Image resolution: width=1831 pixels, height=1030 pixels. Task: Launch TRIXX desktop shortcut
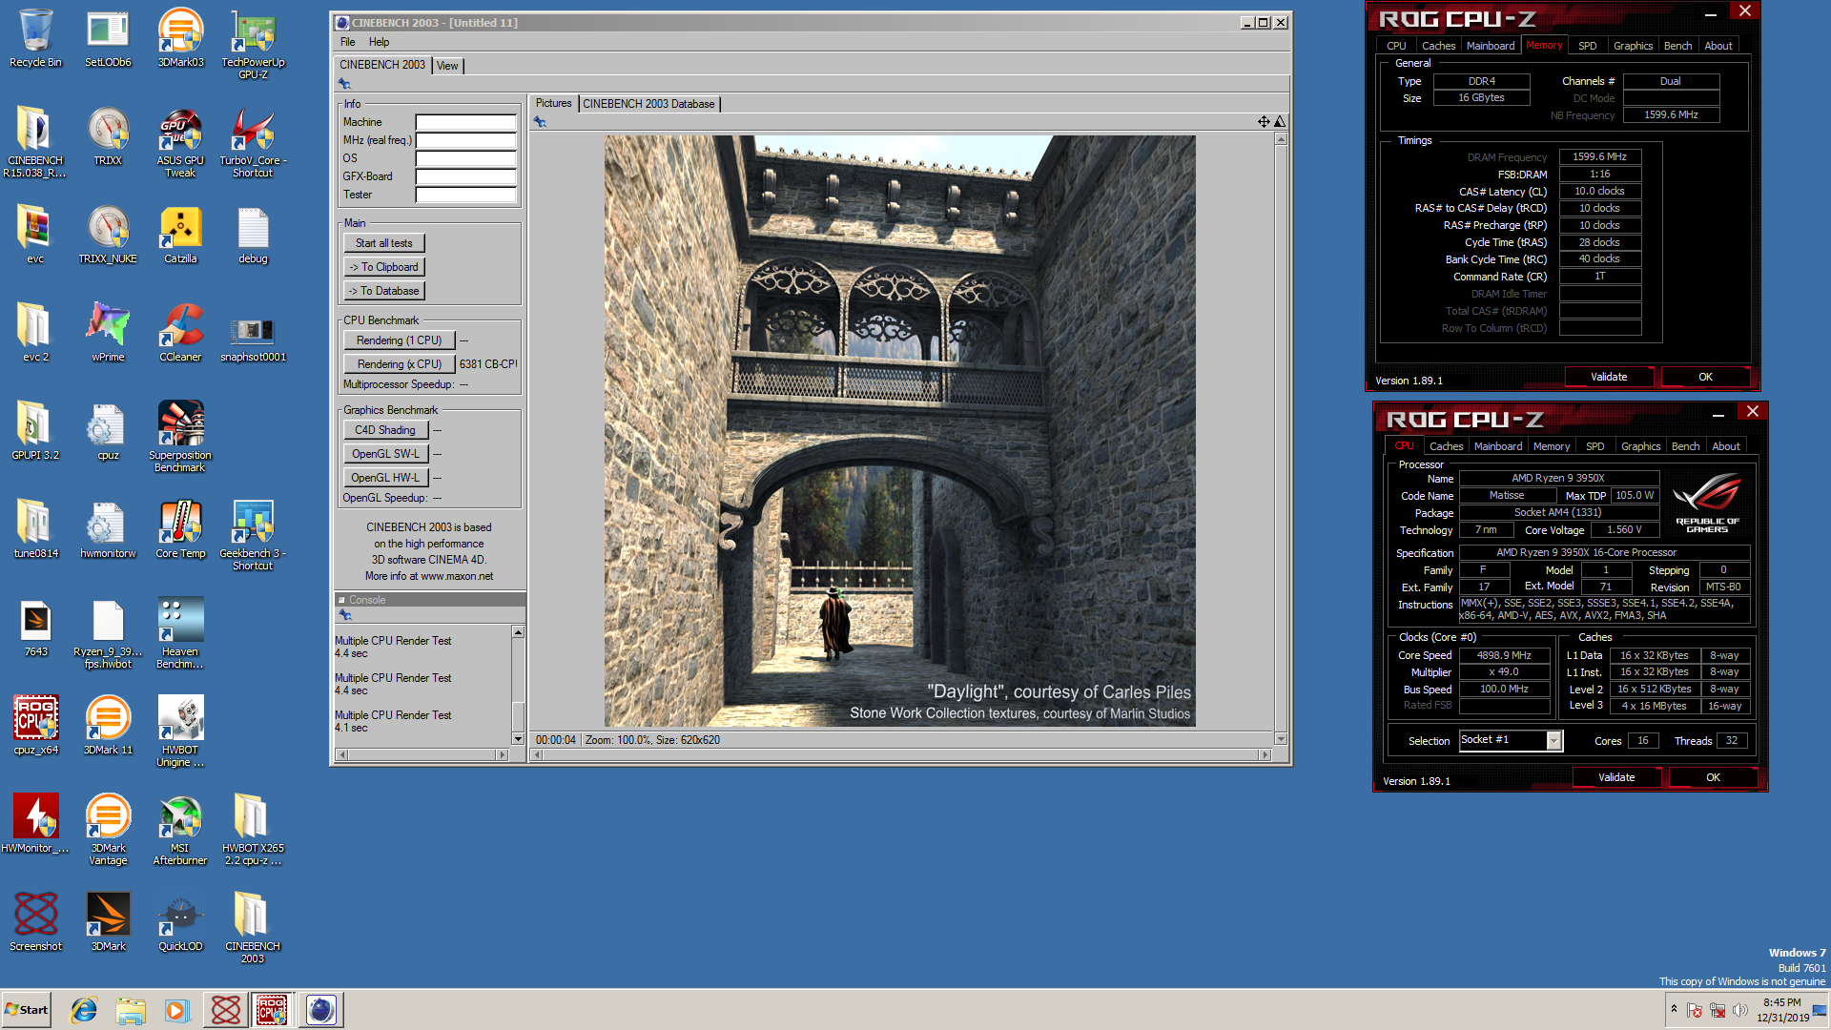pos(108,136)
